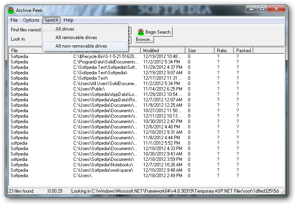Maximize the Archive Peek window
This screenshot has width=296, height=205.
(262, 9)
